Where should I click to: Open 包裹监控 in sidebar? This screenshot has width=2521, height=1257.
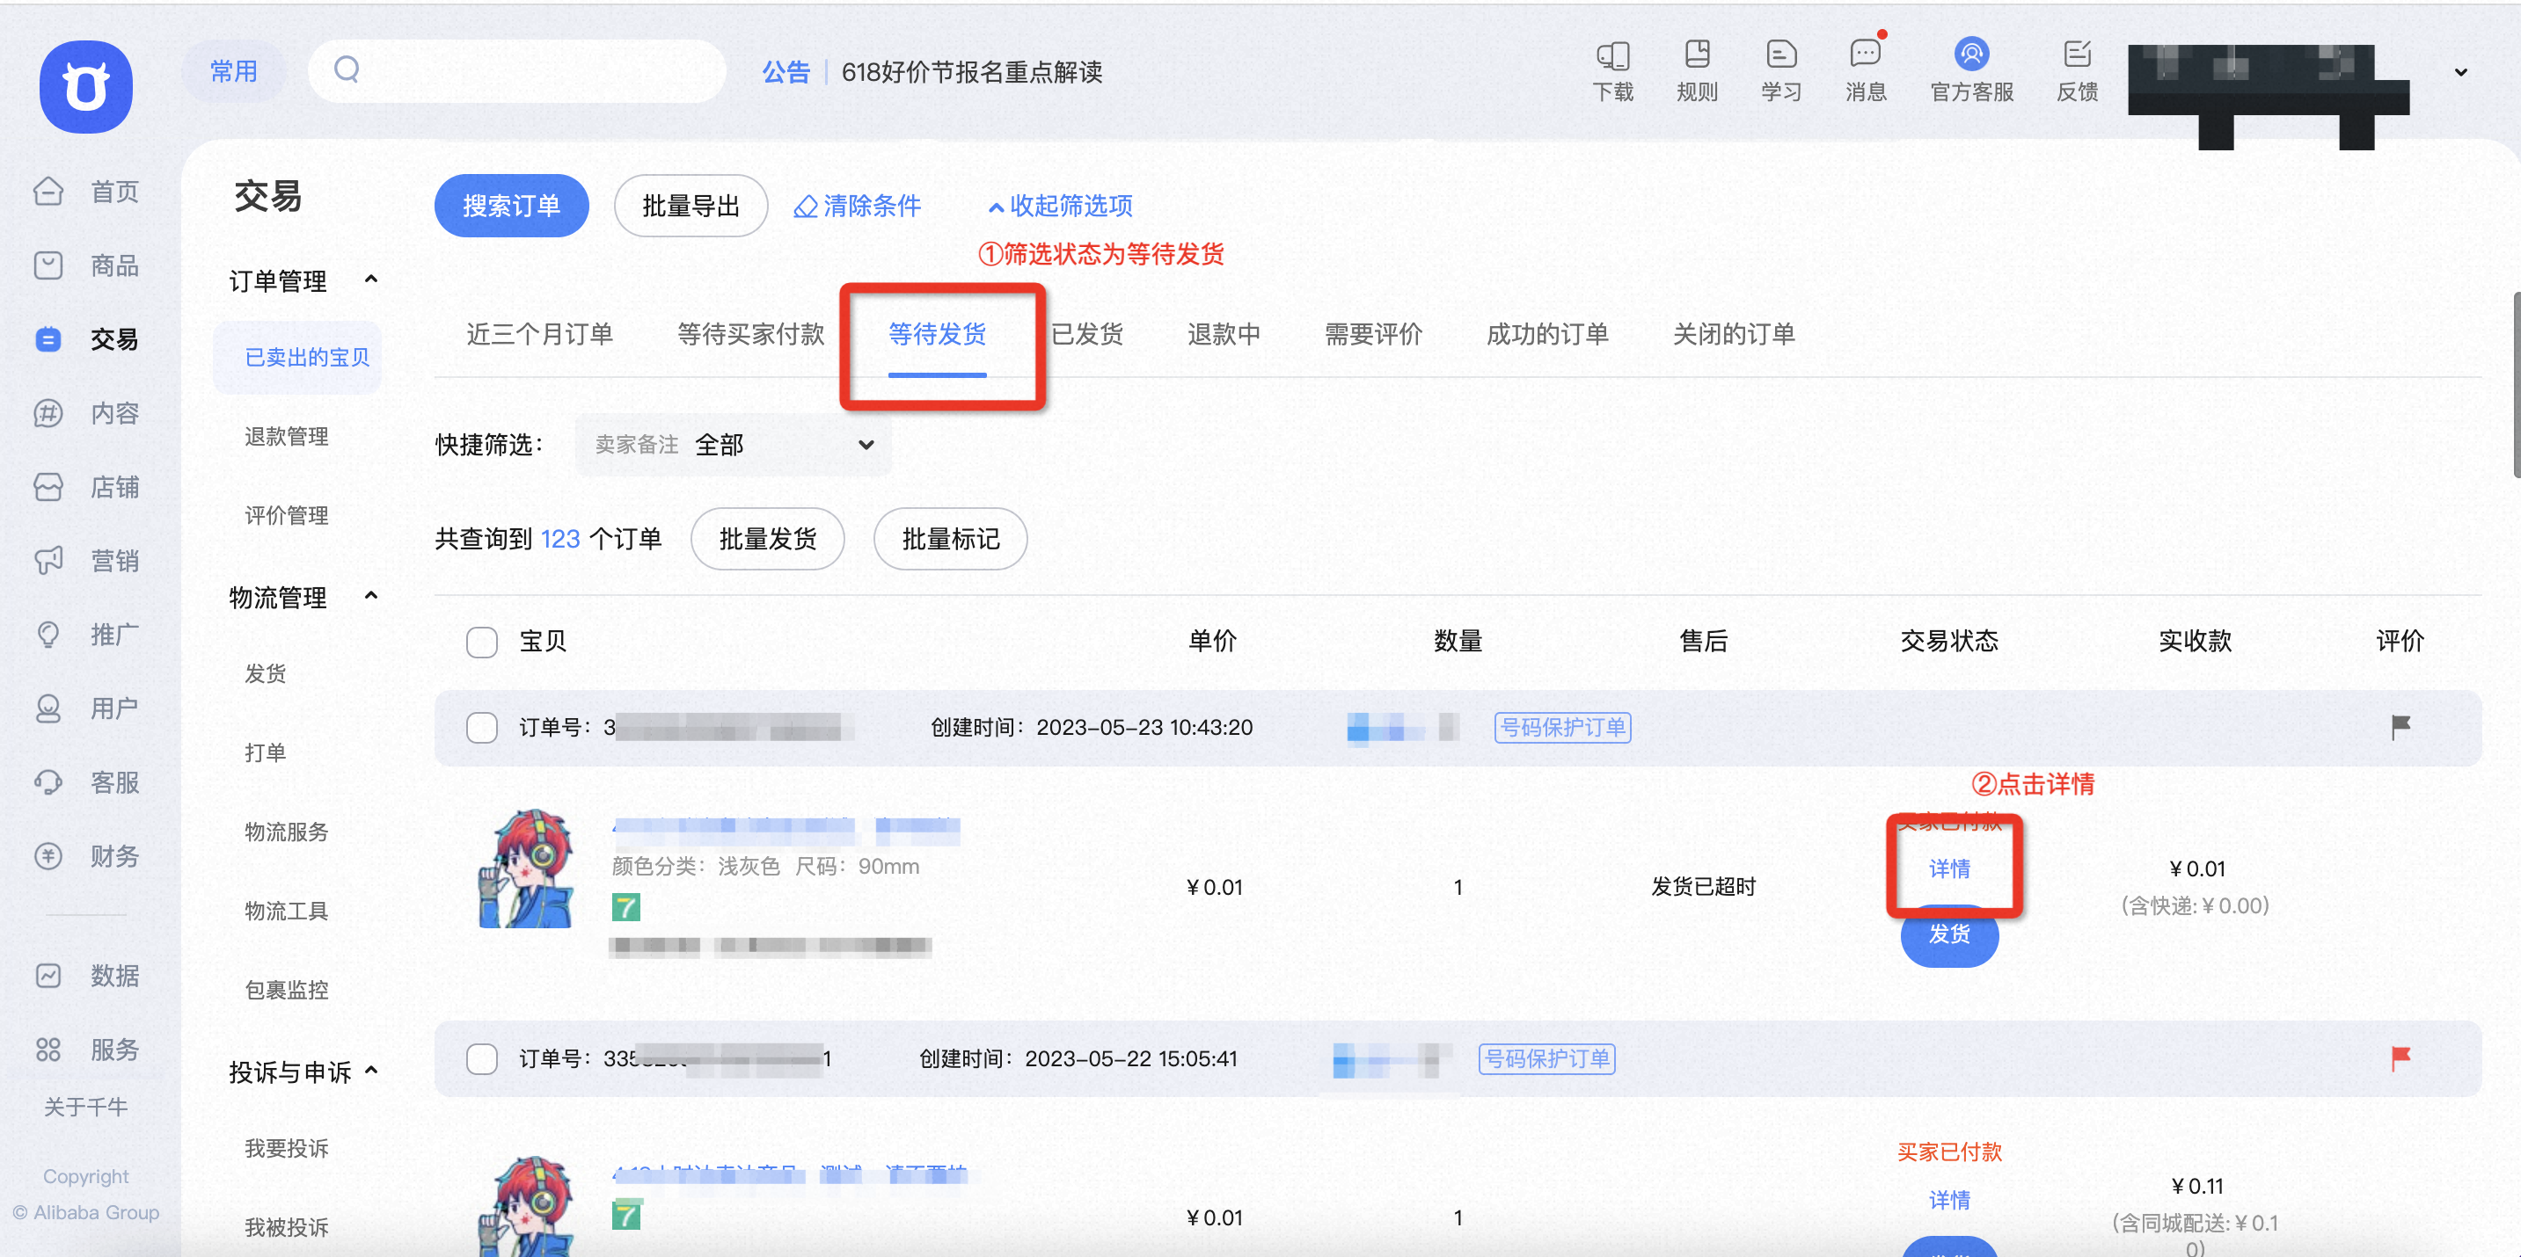[x=287, y=990]
